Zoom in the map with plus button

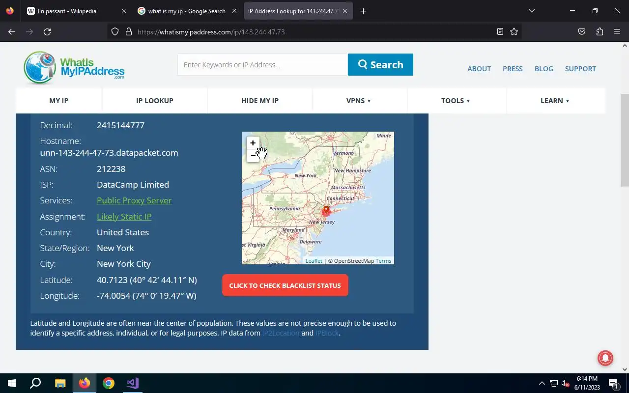pos(253,143)
